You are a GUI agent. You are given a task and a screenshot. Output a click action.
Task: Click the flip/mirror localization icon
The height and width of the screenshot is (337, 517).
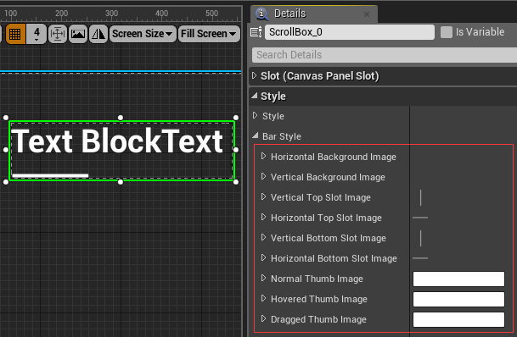[x=98, y=34]
